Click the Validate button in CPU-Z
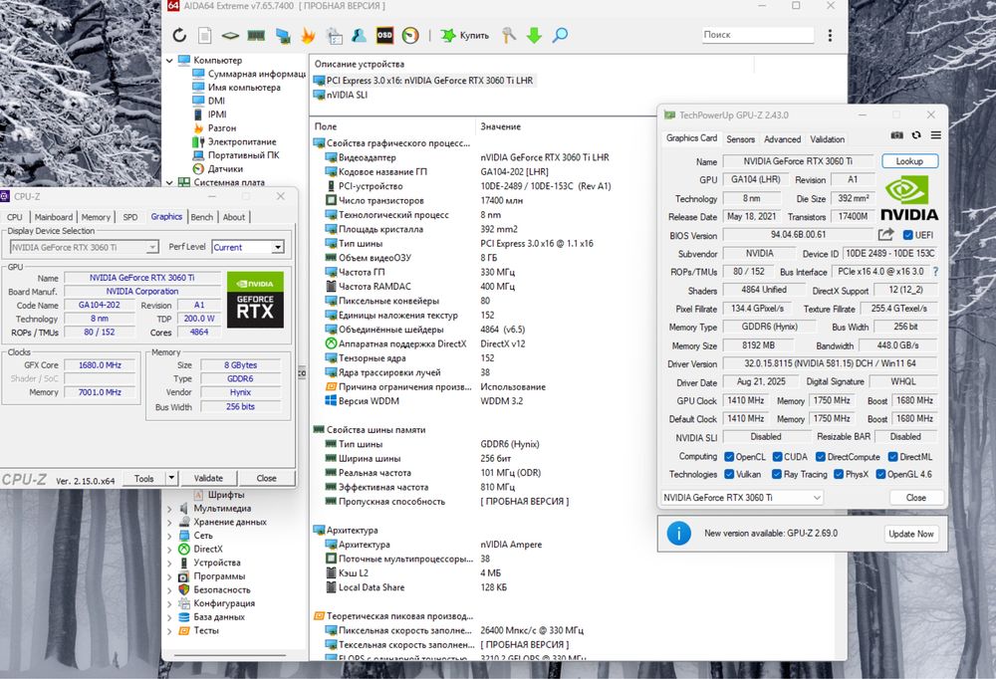Image resolution: width=996 pixels, height=679 pixels. 208,478
